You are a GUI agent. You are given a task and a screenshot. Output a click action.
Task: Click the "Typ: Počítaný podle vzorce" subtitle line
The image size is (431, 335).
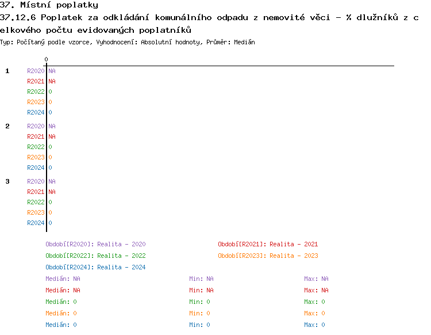pyautogui.click(x=128, y=43)
